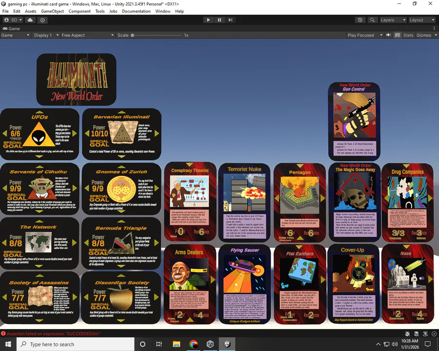Image resolution: width=439 pixels, height=351 pixels.
Task: Open the Component menu
Action: tap(80, 11)
